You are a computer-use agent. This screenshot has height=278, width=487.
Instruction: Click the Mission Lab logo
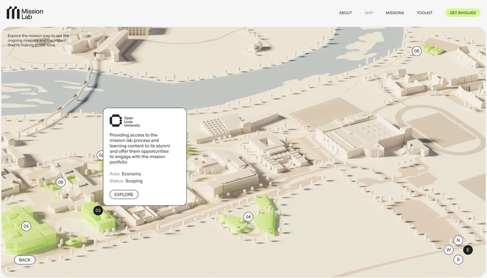pos(25,13)
